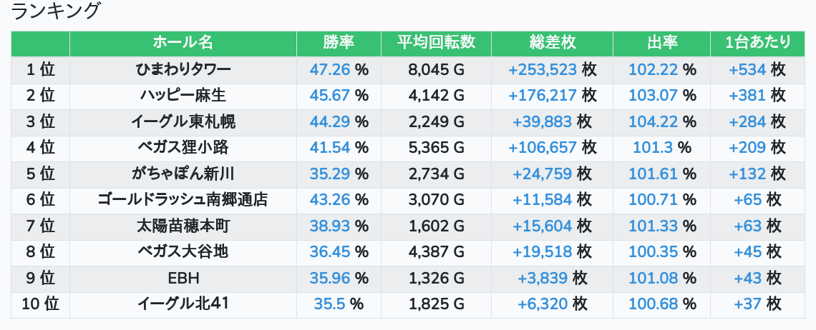Click the +253,523 total difference value
The height and width of the screenshot is (330, 816).
(x=543, y=69)
